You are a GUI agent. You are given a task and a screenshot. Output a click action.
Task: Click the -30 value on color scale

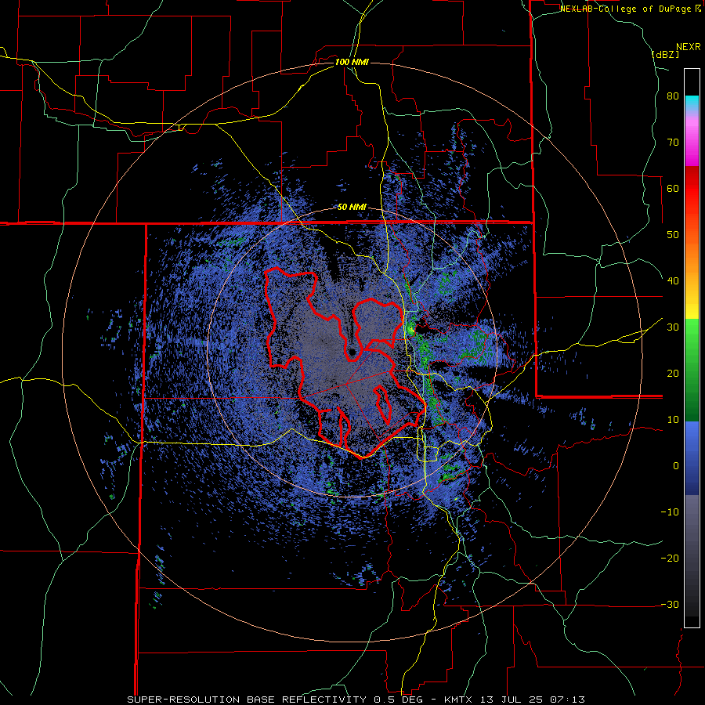click(x=670, y=605)
